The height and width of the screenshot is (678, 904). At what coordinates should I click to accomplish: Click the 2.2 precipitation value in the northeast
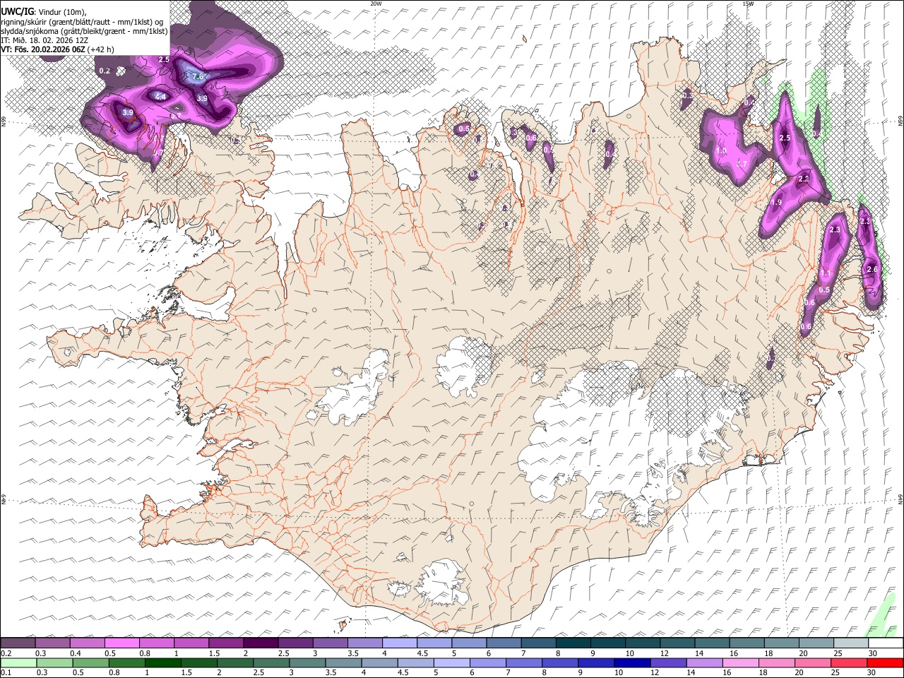[803, 179]
